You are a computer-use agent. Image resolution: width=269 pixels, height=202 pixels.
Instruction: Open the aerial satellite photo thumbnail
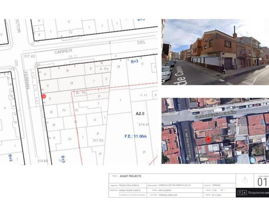215,131
